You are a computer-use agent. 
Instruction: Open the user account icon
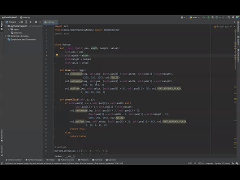coord(182,17)
